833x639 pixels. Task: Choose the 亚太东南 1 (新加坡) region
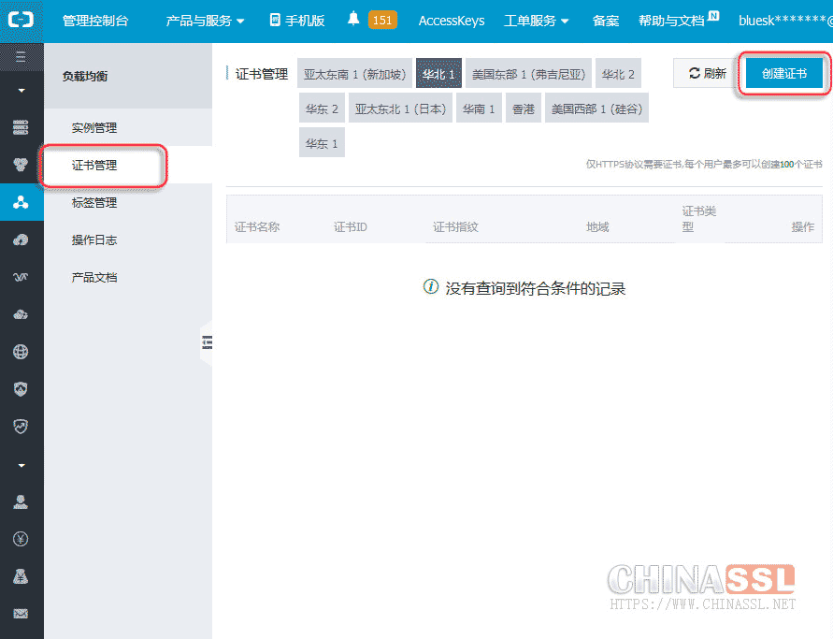pos(354,74)
